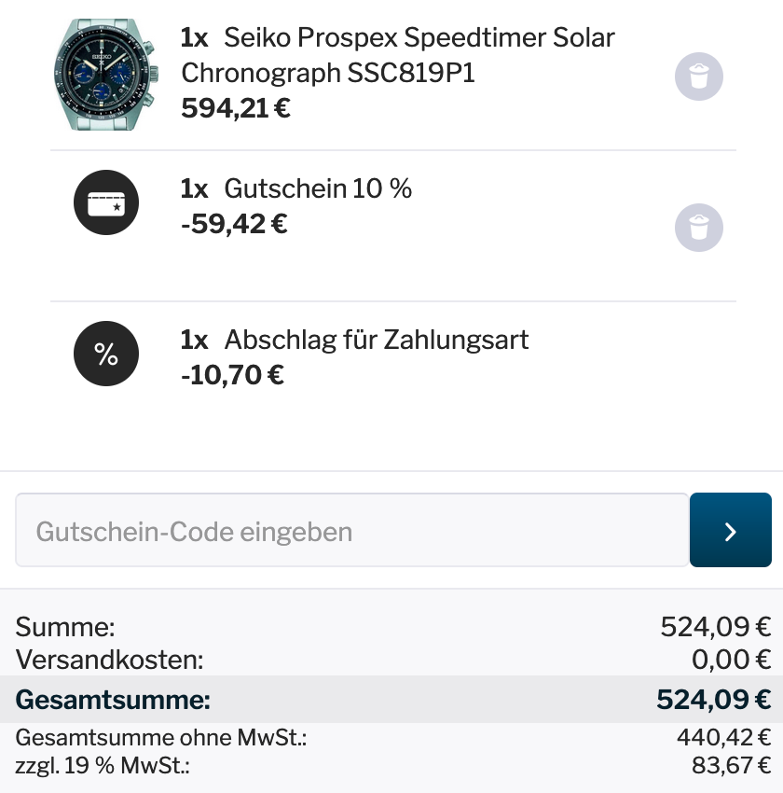Click the bold 524,09 € total amount
This screenshot has height=793, width=783.
[713, 700]
